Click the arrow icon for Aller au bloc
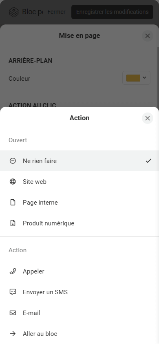159x344 pixels. coord(13,334)
